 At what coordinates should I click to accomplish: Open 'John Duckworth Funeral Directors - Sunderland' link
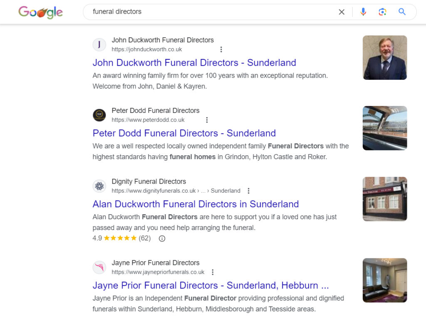coord(194,63)
